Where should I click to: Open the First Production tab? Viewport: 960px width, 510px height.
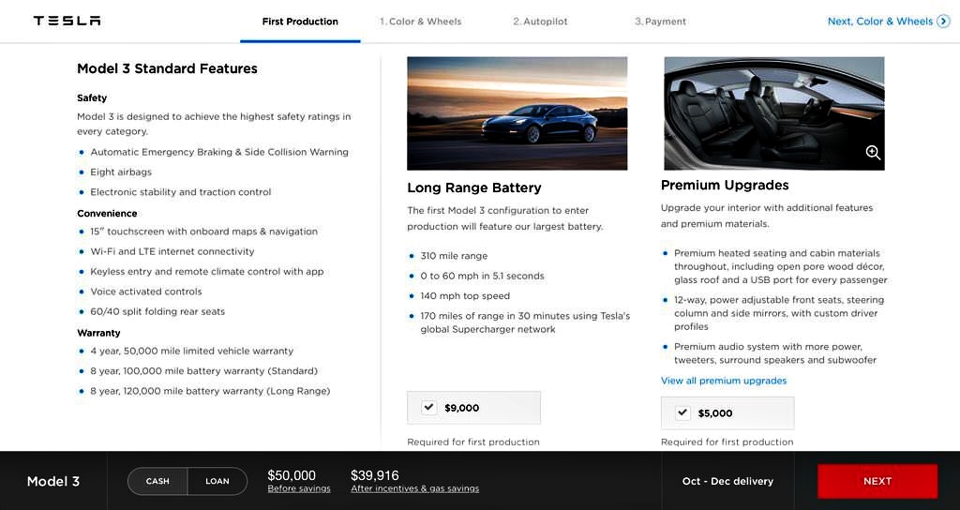pyautogui.click(x=300, y=22)
